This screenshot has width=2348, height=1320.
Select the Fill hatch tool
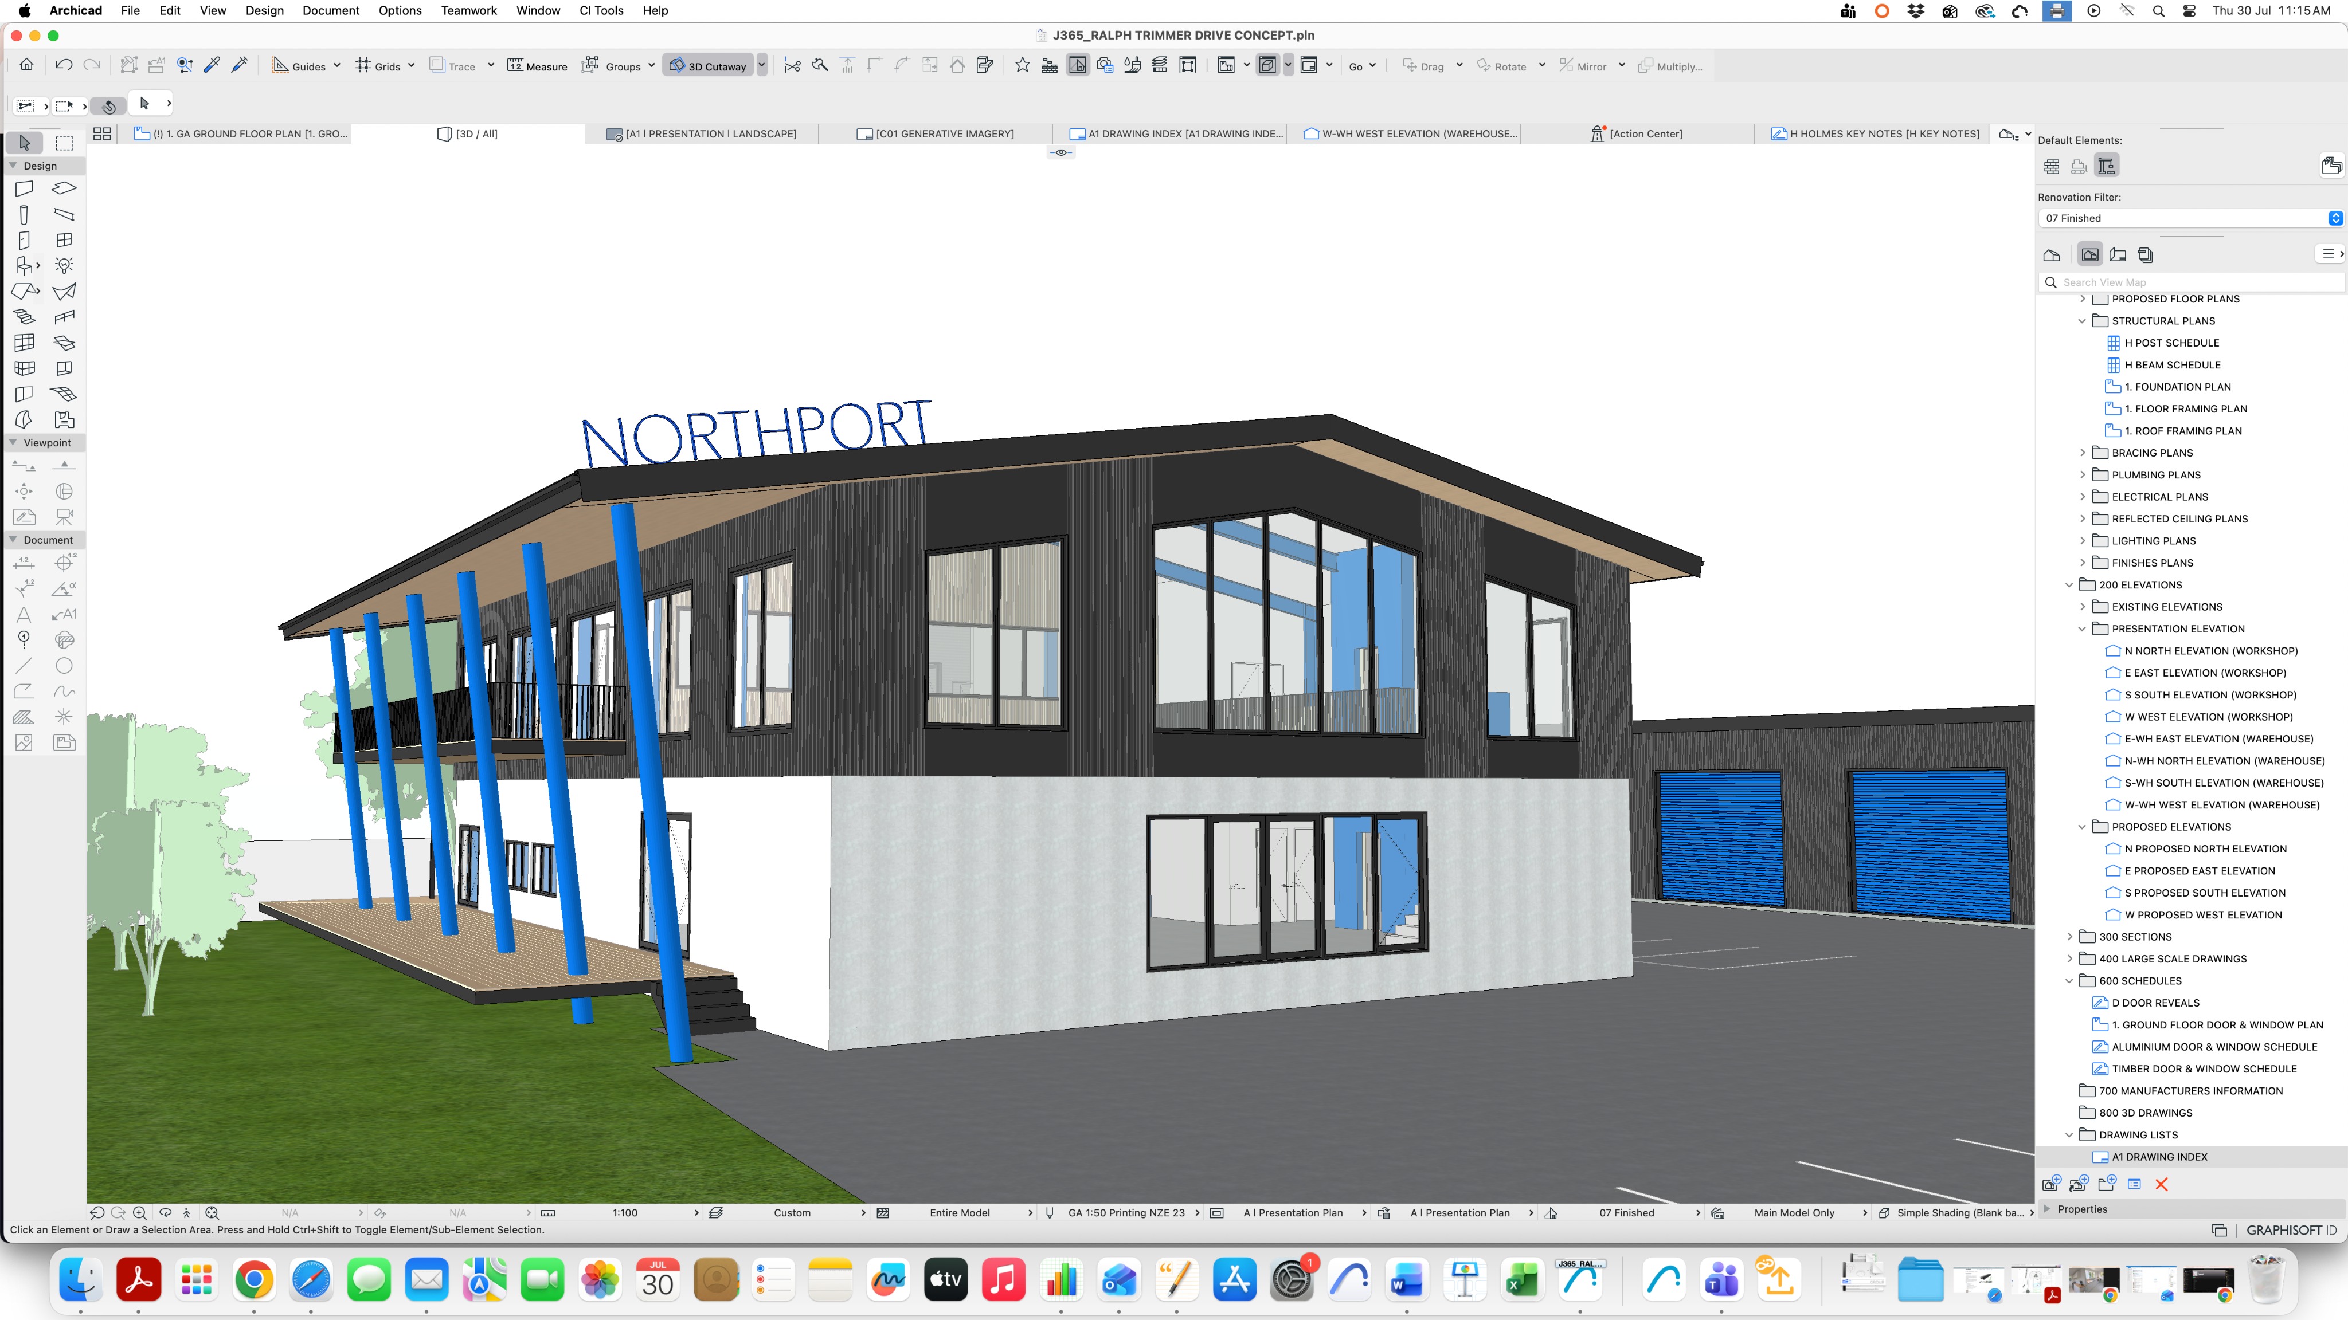pos(25,717)
